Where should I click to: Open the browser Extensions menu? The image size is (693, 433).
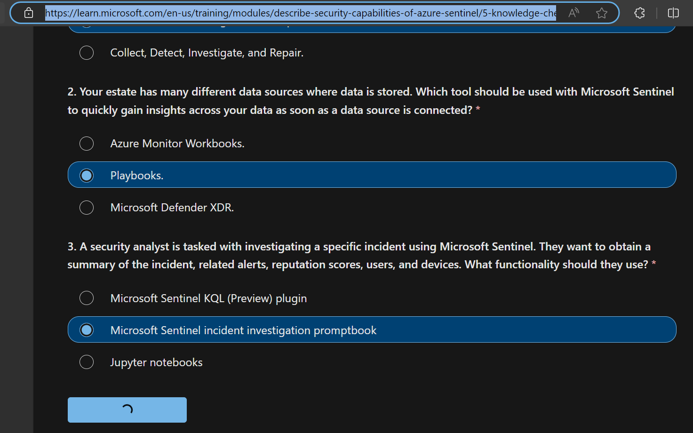point(639,13)
